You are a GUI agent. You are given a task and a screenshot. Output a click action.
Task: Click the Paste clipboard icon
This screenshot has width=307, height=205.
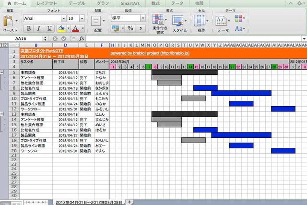(x=9, y=21)
